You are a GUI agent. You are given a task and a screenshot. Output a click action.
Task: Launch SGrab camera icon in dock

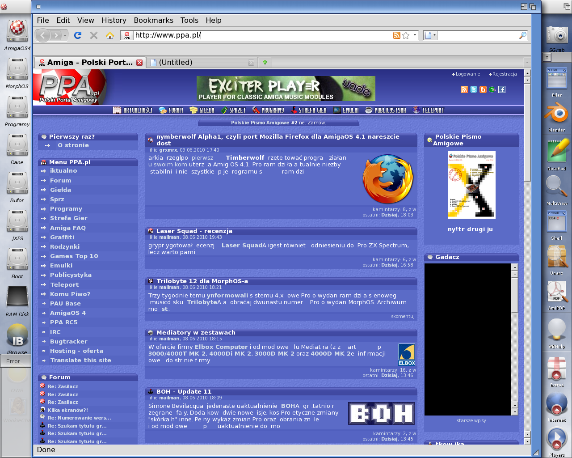557,35
